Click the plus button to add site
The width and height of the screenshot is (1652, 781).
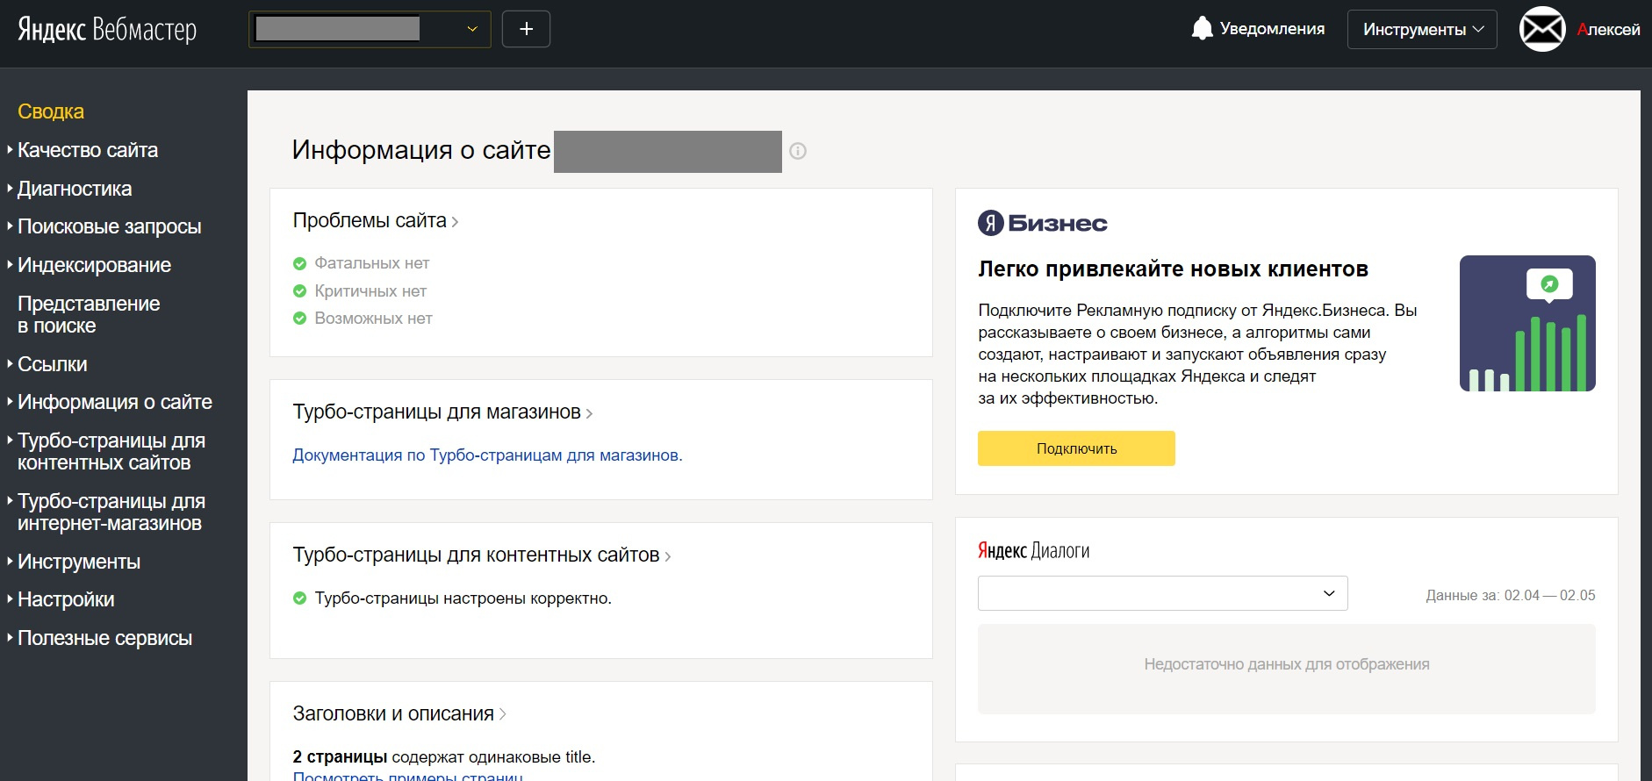pyautogui.click(x=526, y=29)
